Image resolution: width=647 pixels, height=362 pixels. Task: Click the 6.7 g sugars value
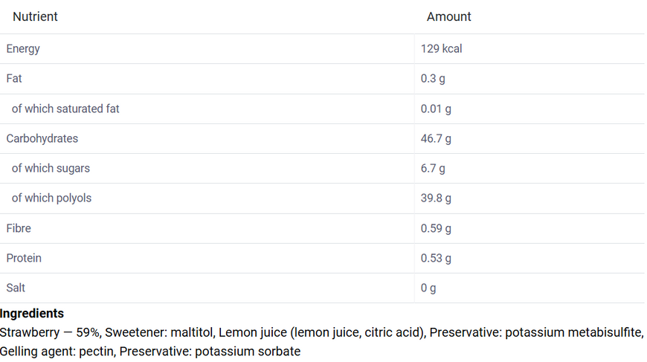[x=433, y=168]
